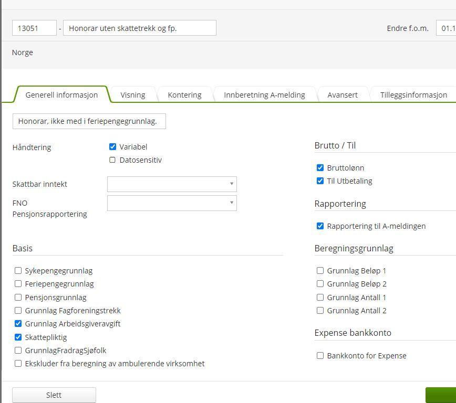The height and width of the screenshot is (403, 456).
Task: Click the Slett button
Action: click(54, 395)
